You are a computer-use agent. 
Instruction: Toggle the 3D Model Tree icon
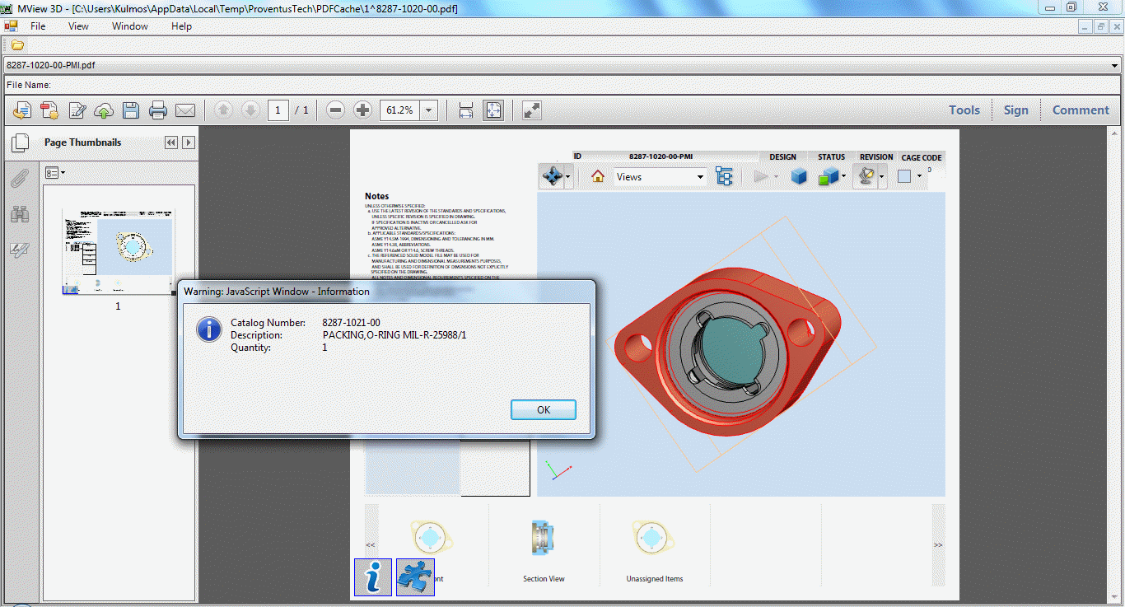click(724, 176)
